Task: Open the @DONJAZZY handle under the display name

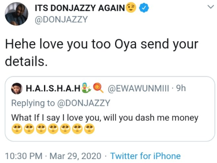Action: (x=61, y=19)
